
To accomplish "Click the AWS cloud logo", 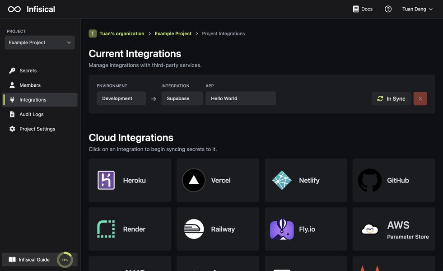I will tap(370, 229).
